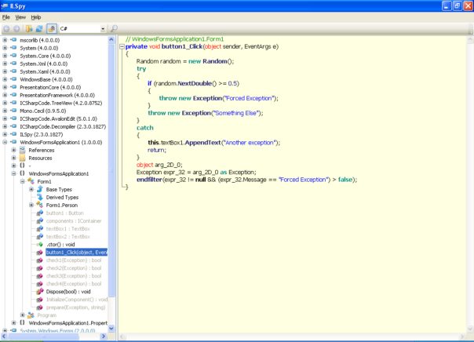Click the ILSpy (2.3.0.1827) assembly icon

pos(13,134)
